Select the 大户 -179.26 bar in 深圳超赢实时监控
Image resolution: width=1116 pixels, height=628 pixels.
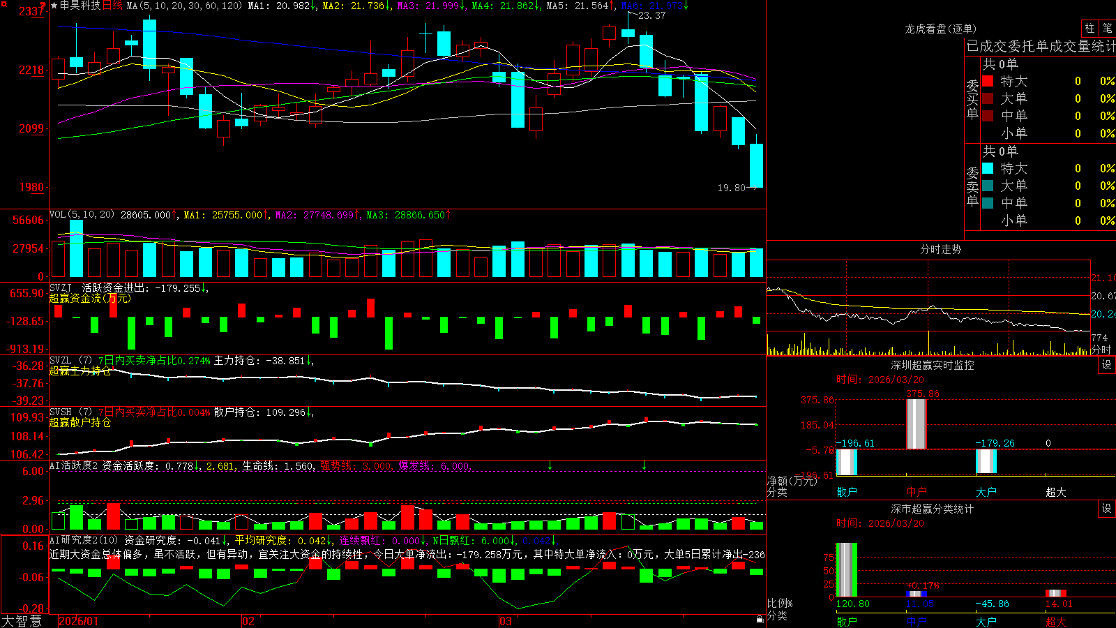click(986, 461)
